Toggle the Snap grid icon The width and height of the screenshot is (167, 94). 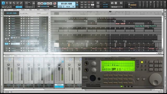click(26, 3)
